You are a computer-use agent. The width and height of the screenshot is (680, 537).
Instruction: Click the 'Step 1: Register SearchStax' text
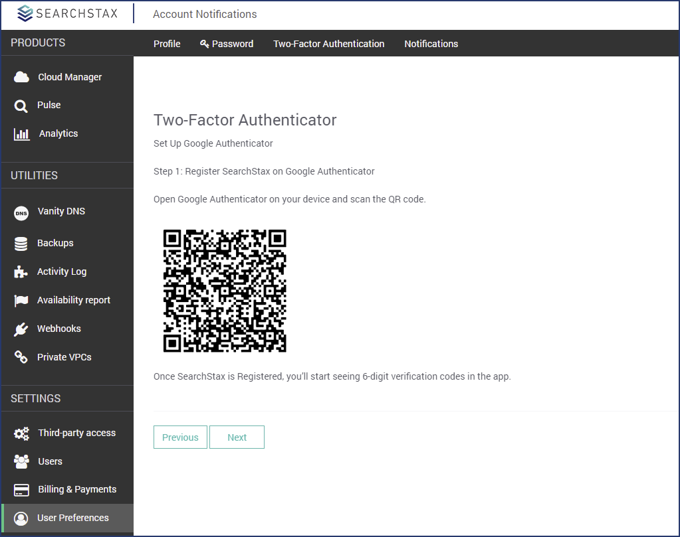(x=264, y=171)
